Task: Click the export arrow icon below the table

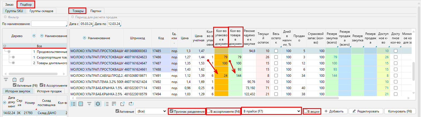Action: coord(123,104)
